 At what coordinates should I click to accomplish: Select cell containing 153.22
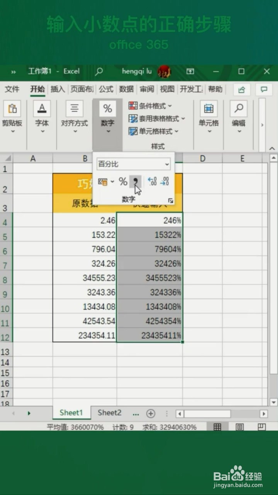pyautogui.click(x=85, y=235)
